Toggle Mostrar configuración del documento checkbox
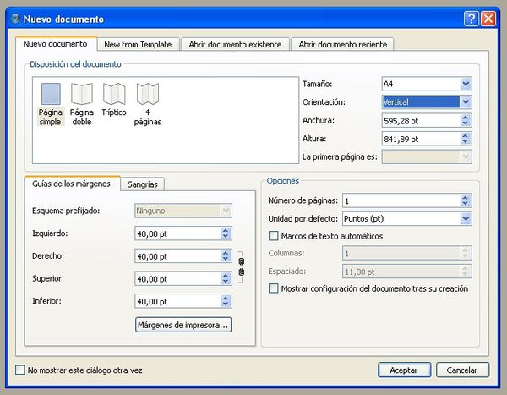This screenshot has height=395, width=507. pos(273,288)
